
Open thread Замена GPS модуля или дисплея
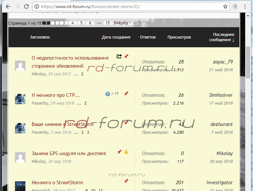click(x=73, y=153)
